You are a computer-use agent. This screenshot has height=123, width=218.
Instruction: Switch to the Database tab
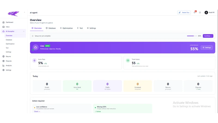click(51, 28)
